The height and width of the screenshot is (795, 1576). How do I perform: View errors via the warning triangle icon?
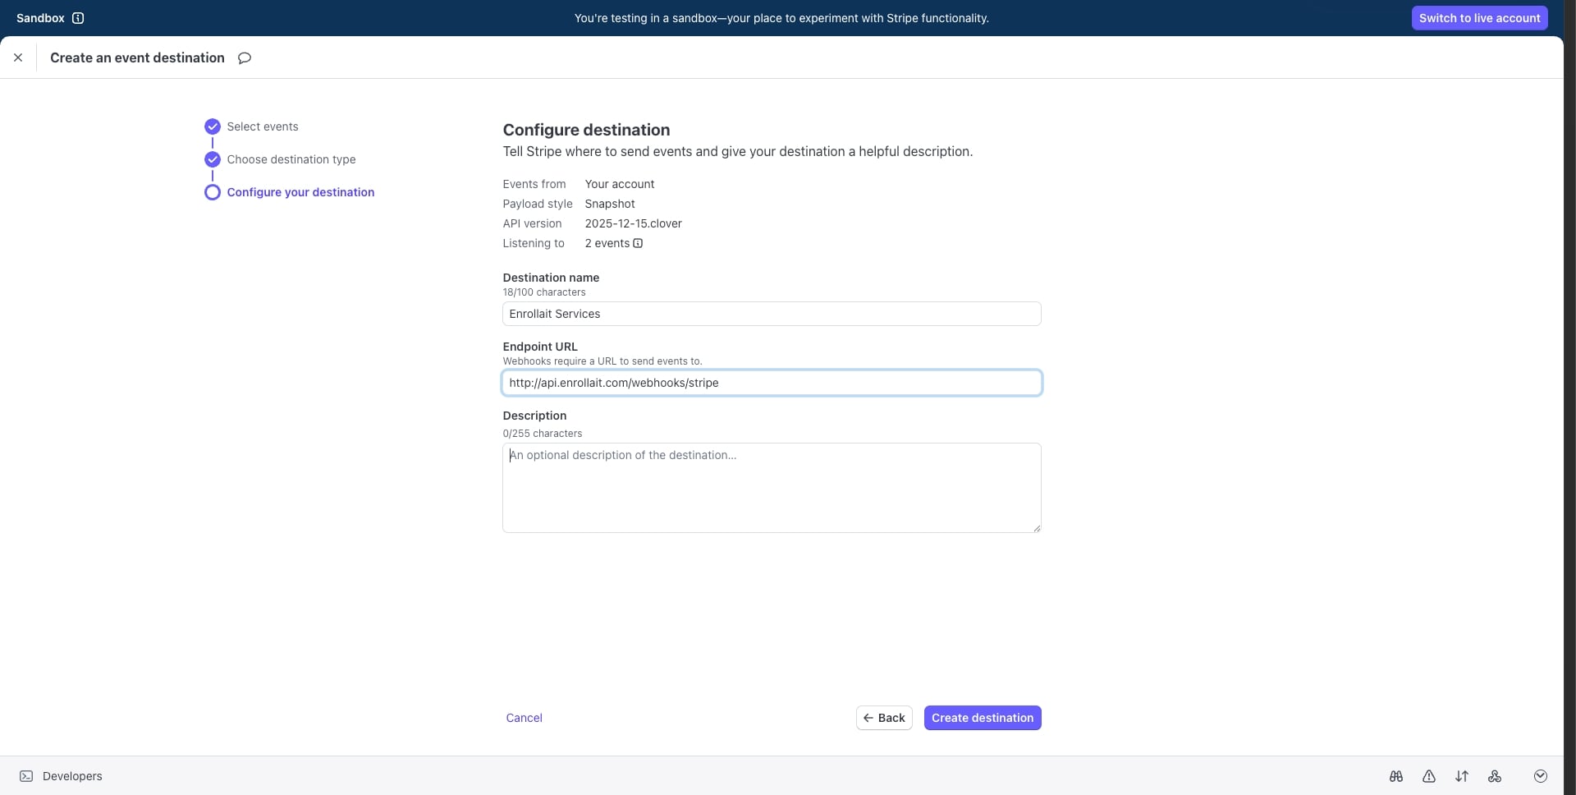[1429, 776]
